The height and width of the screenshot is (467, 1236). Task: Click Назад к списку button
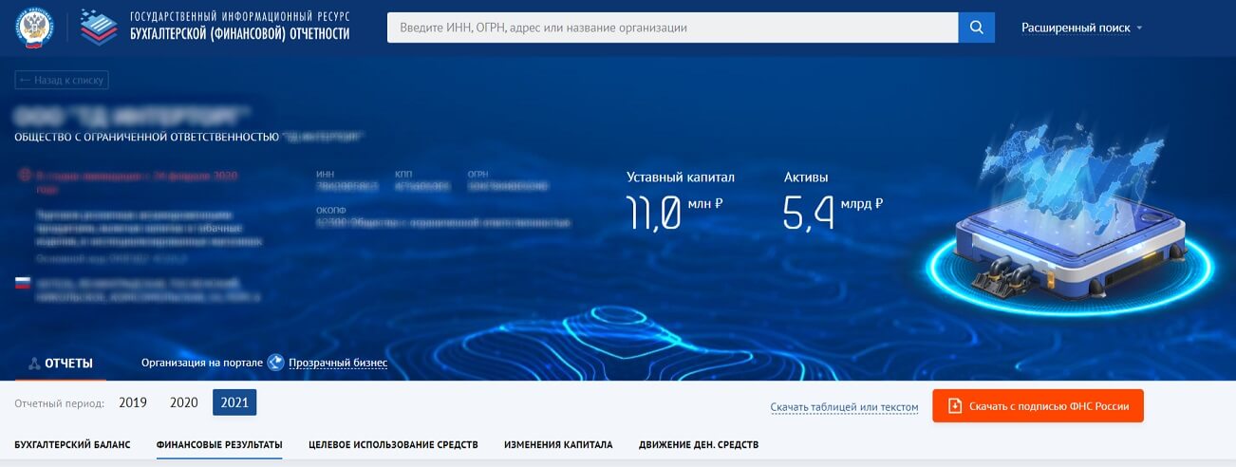point(62,81)
